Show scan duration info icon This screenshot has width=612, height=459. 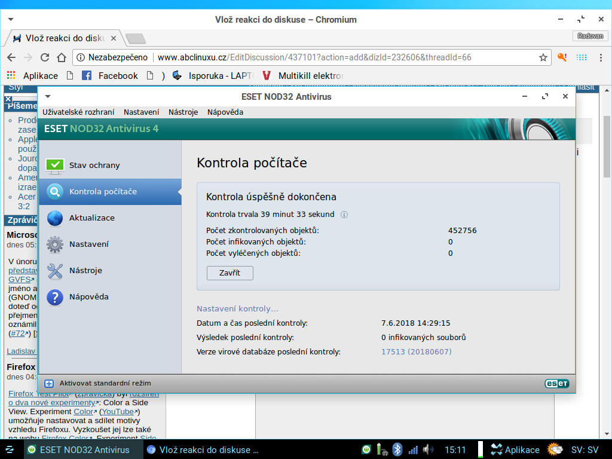(x=344, y=215)
